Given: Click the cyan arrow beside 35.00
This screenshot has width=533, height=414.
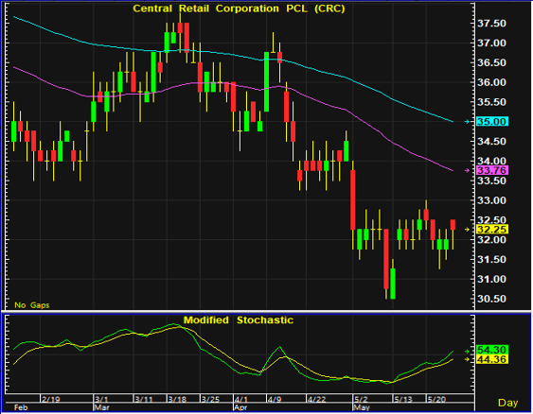Looking at the screenshot, I should click(x=468, y=122).
